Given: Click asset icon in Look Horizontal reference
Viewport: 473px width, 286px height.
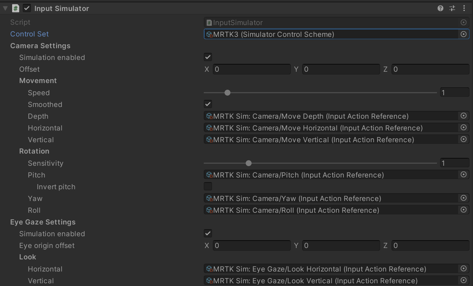Looking at the screenshot, I should click(209, 269).
